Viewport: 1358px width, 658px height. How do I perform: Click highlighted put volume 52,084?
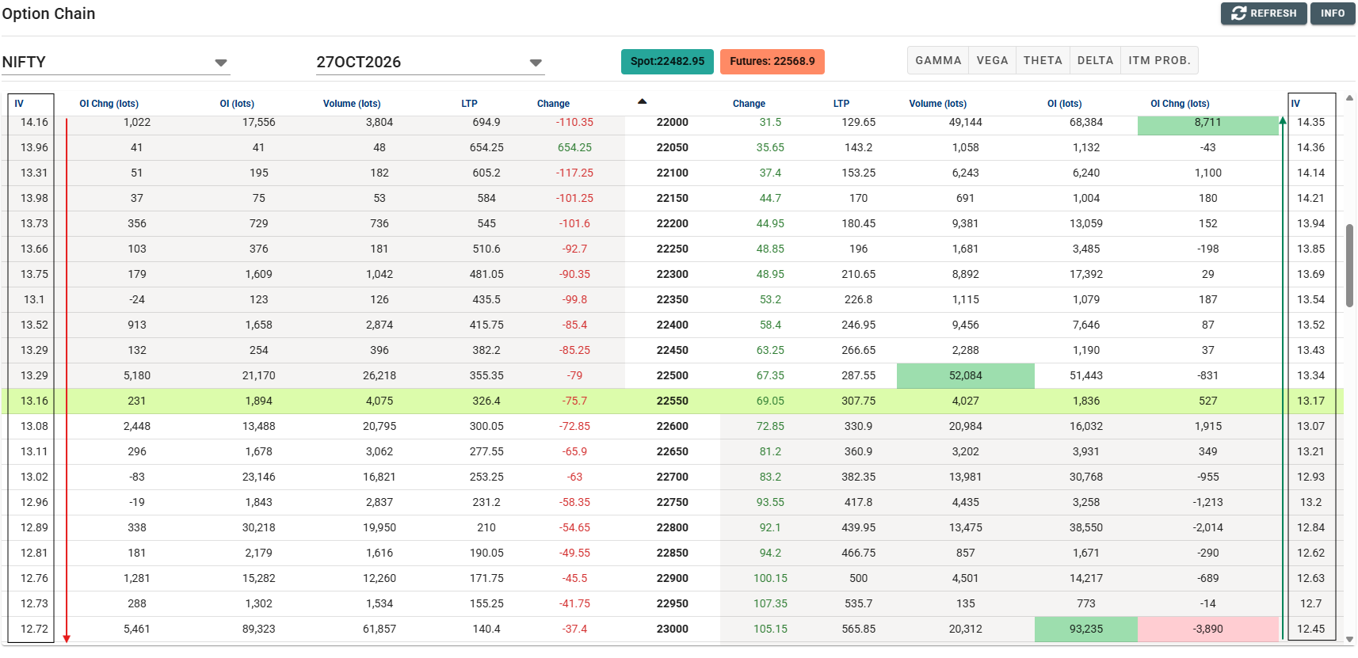tap(966, 375)
